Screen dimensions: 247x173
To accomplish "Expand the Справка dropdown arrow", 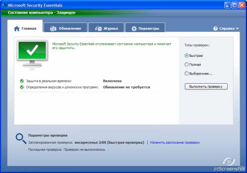I will coord(237,28).
